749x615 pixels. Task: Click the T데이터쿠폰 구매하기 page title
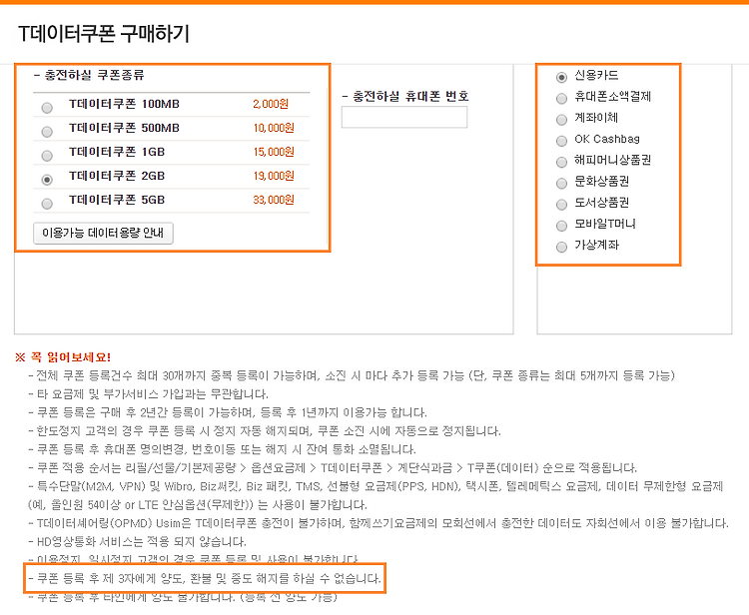click(104, 34)
